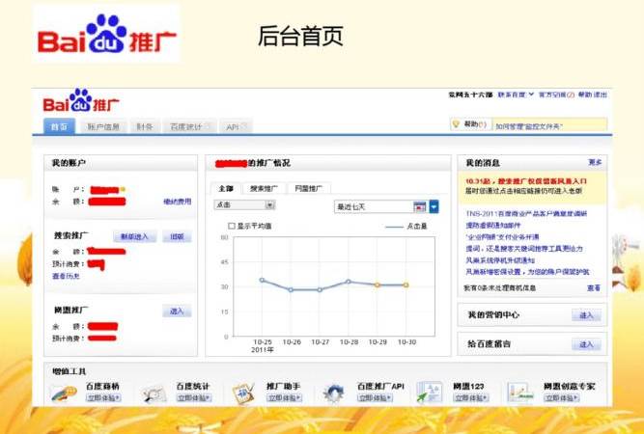The image size is (644, 434).
Task: Open the 凤巢系统停机升级通知 message
Action: click(x=500, y=260)
